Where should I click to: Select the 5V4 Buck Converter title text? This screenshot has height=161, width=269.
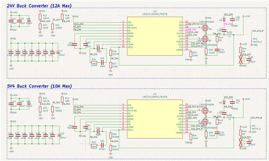(39, 86)
